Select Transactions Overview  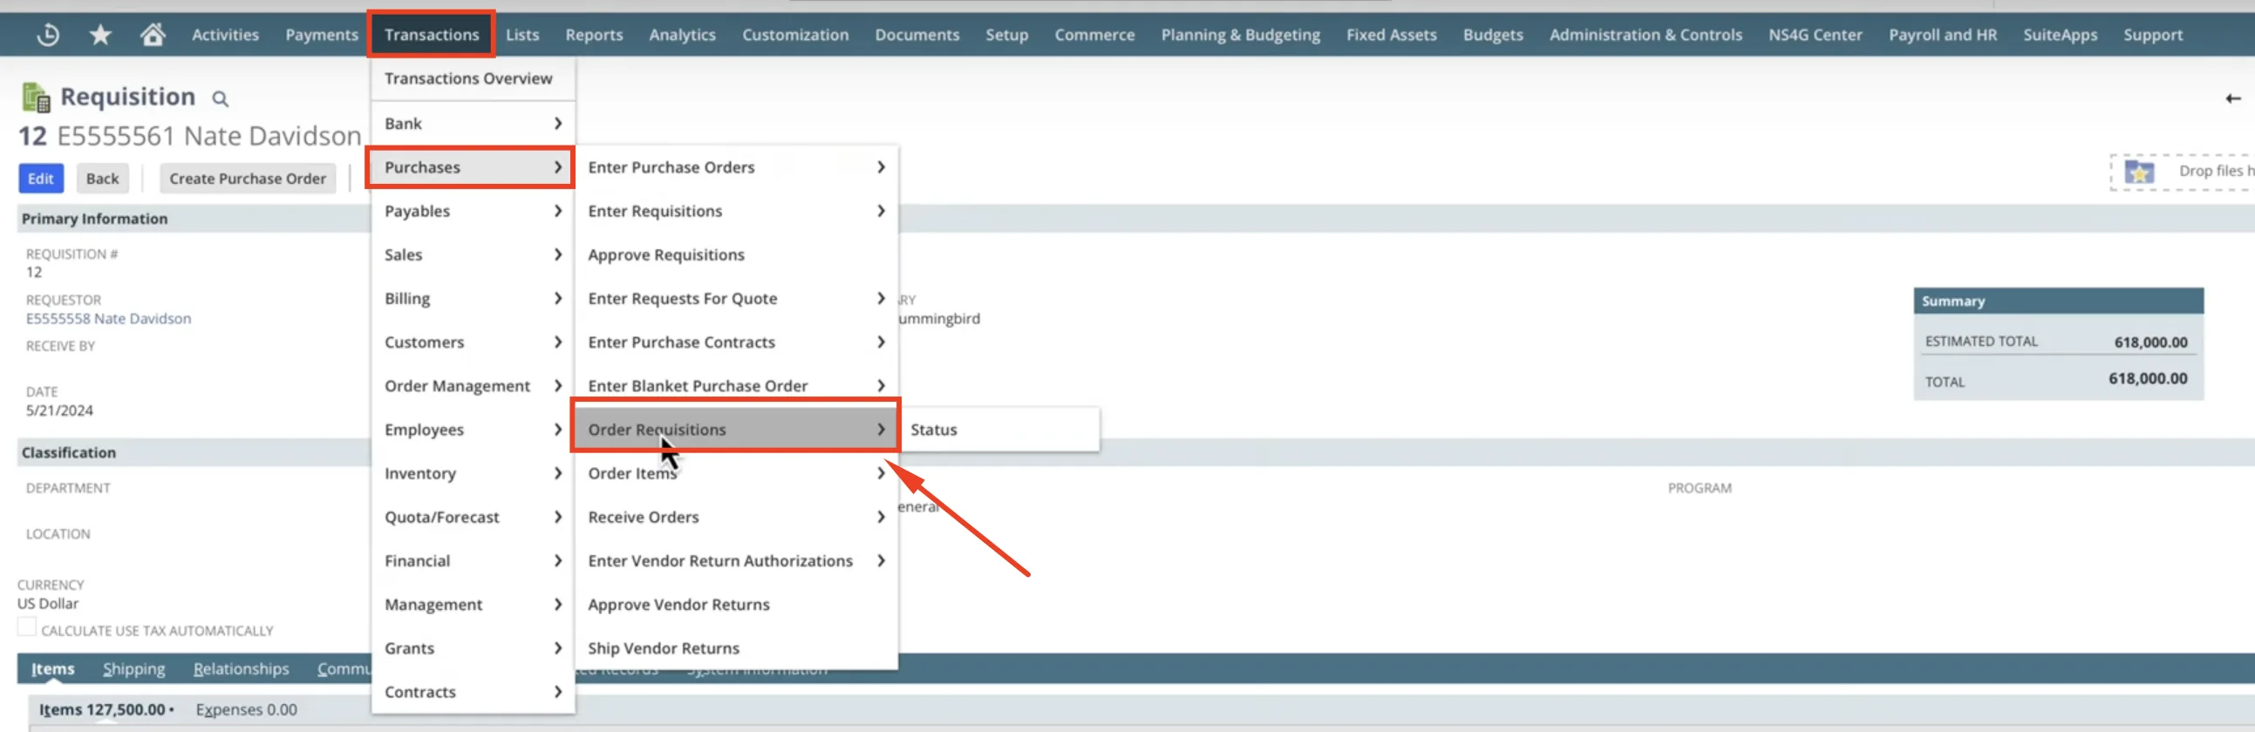click(x=473, y=78)
